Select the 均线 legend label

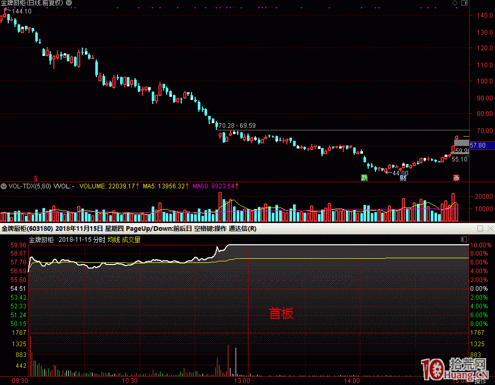point(113,240)
